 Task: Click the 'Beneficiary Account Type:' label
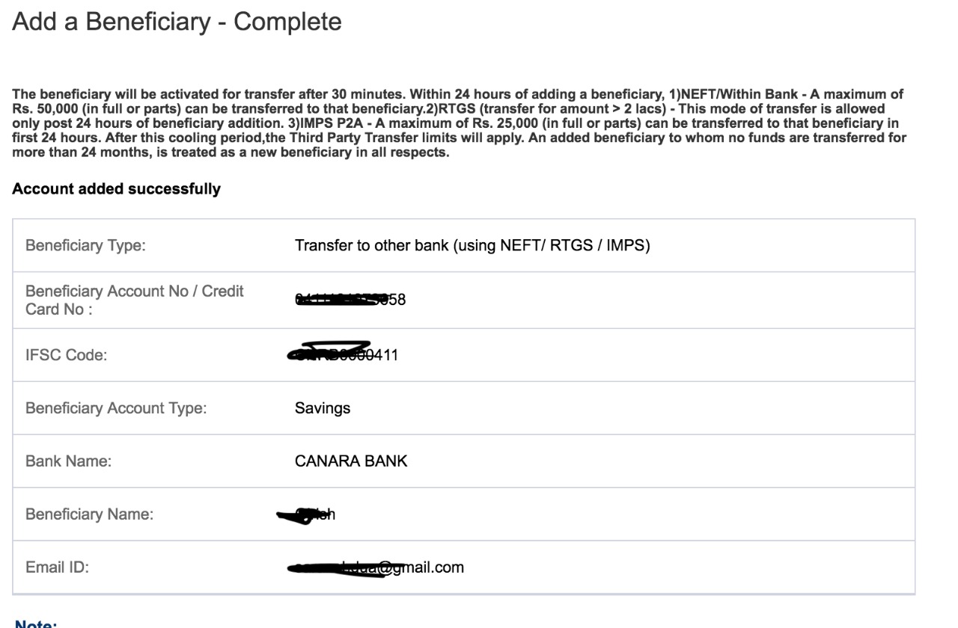click(116, 408)
